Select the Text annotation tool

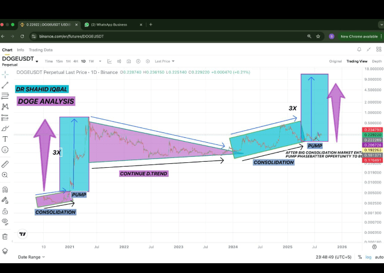pos(5,139)
